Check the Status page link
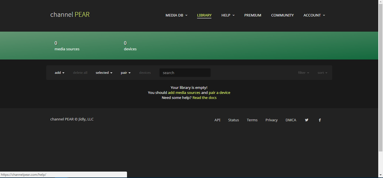 (234, 120)
